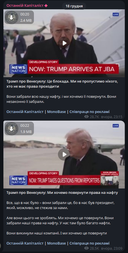This screenshot has width=128, height=253.
Task: Open MonoBase link in the second post
Action: pos(57,243)
